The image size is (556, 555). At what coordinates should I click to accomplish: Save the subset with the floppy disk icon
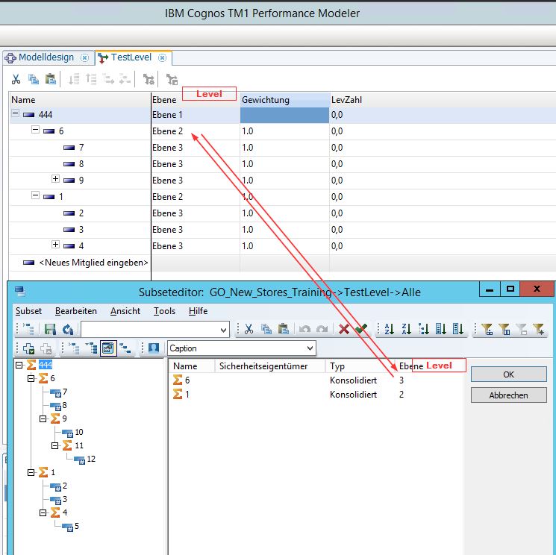coord(50,330)
